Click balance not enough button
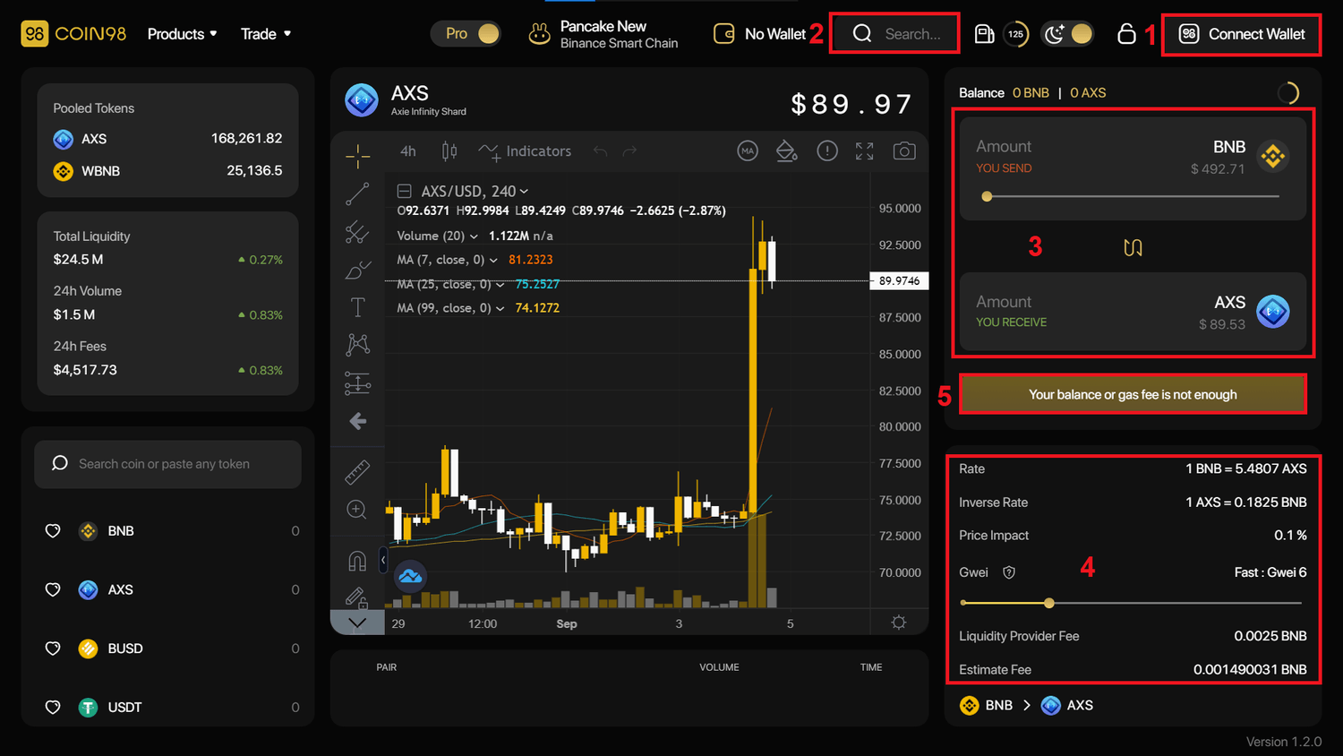The image size is (1343, 756). (x=1133, y=394)
